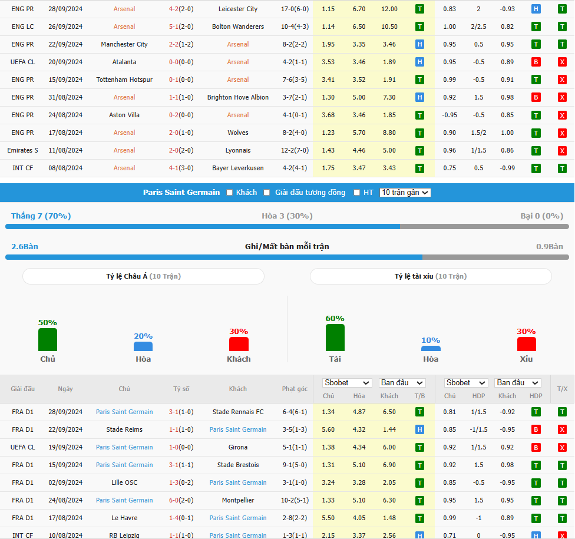Screen dimensions: 575x539
Task: Click the Thắng 7 (70%) label
Action: pos(41,216)
